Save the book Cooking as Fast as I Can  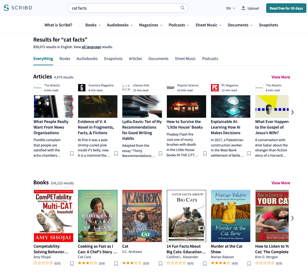pyautogui.click(x=116, y=263)
